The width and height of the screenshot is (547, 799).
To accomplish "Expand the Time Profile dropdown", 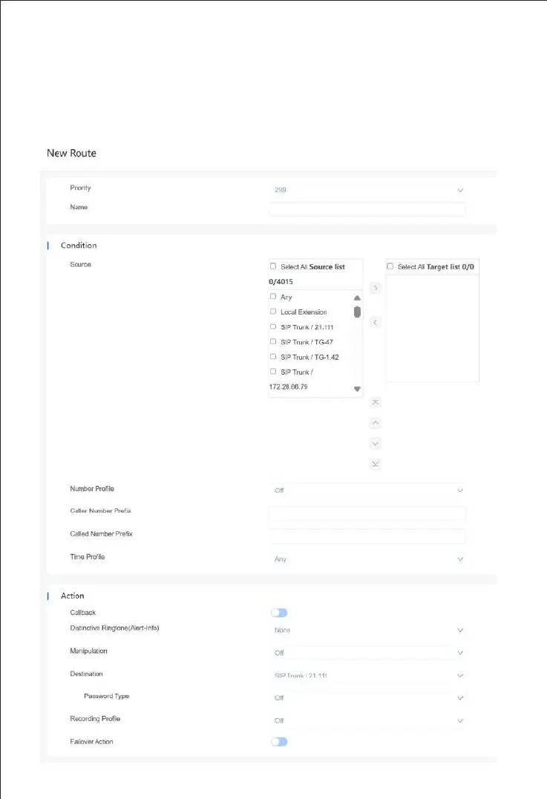I will [367, 559].
